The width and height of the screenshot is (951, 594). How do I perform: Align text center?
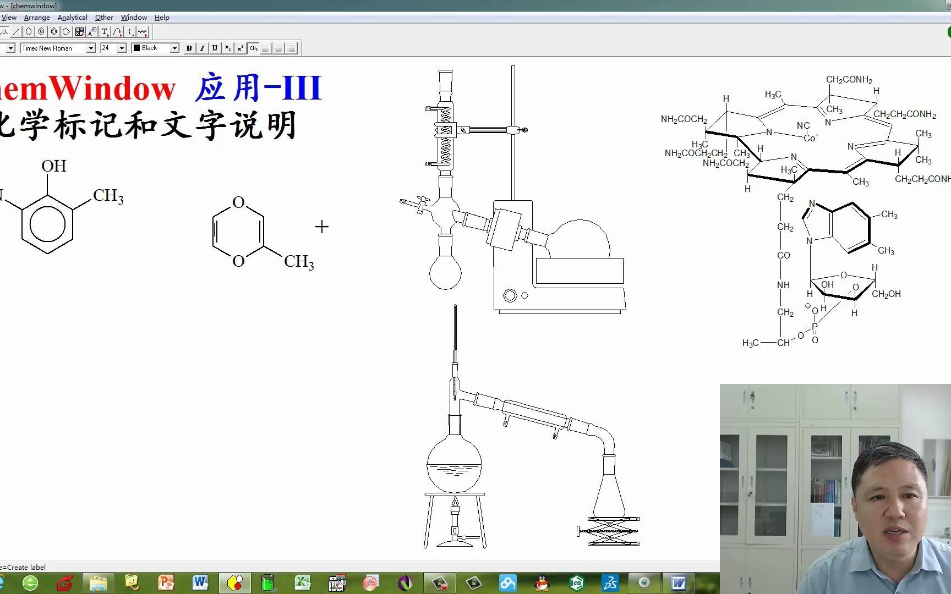coord(278,48)
